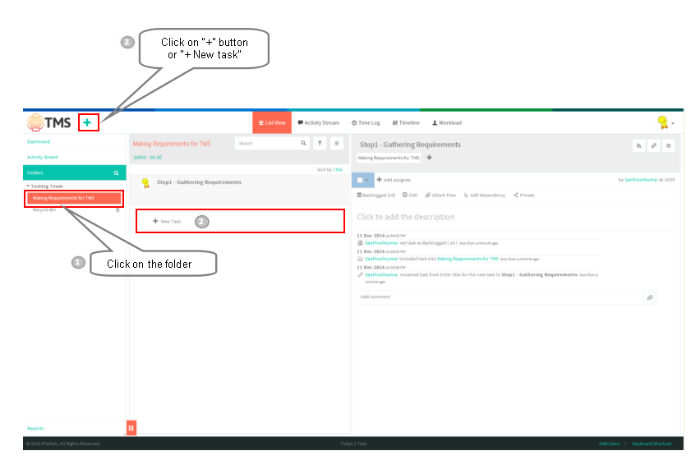The width and height of the screenshot is (696, 460).
Task: Click the trash icon next to Recycle Bin
Action: click(118, 209)
